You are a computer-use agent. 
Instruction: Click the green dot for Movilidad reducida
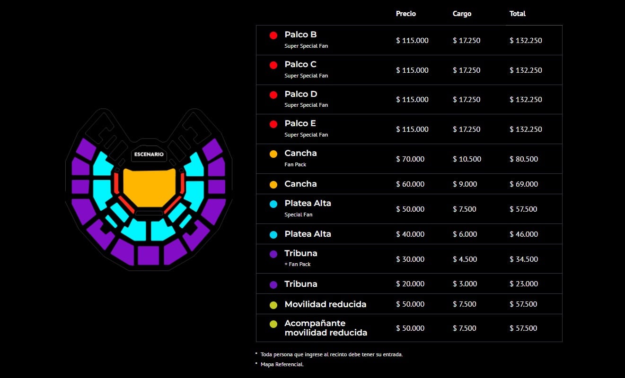point(273,304)
